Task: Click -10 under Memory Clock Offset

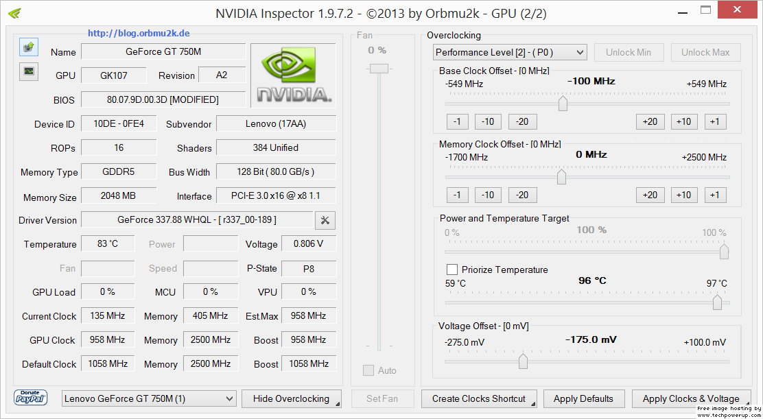Action: pos(488,195)
